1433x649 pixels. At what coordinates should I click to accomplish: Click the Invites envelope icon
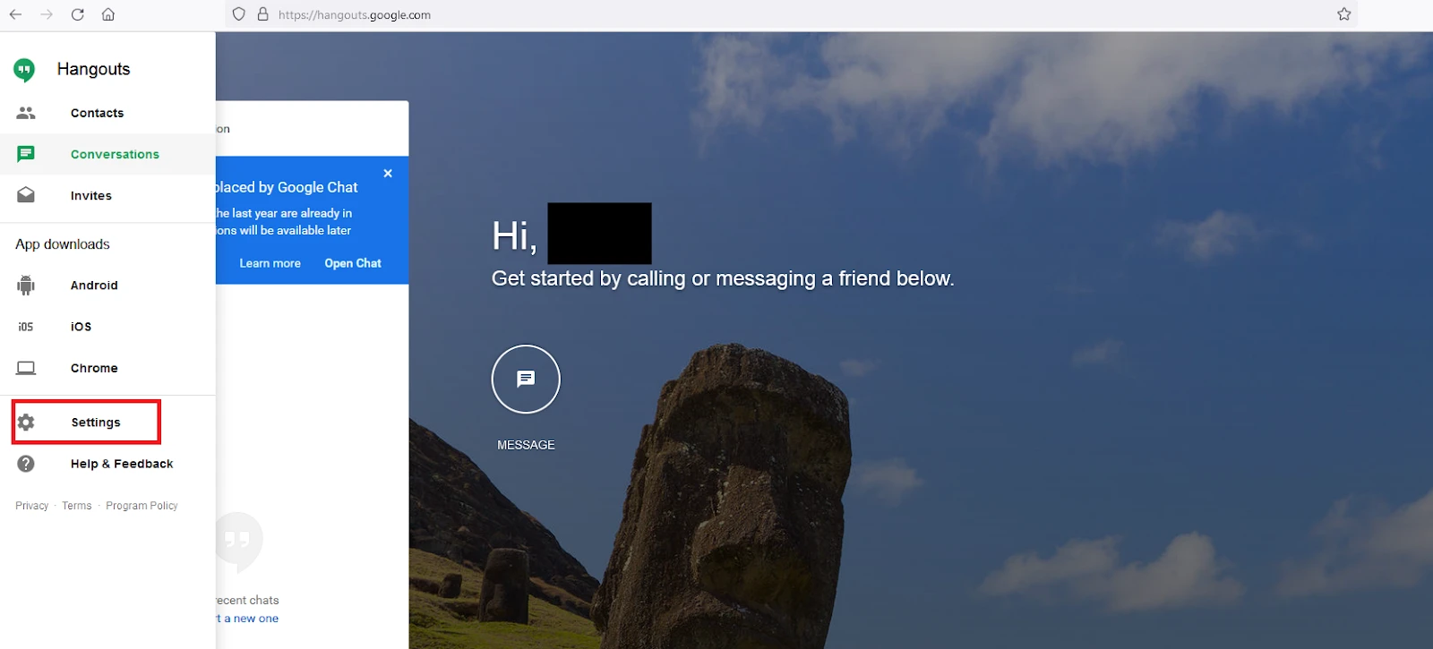point(26,195)
